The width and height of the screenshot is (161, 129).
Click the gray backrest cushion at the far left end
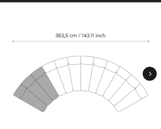(20, 91)
